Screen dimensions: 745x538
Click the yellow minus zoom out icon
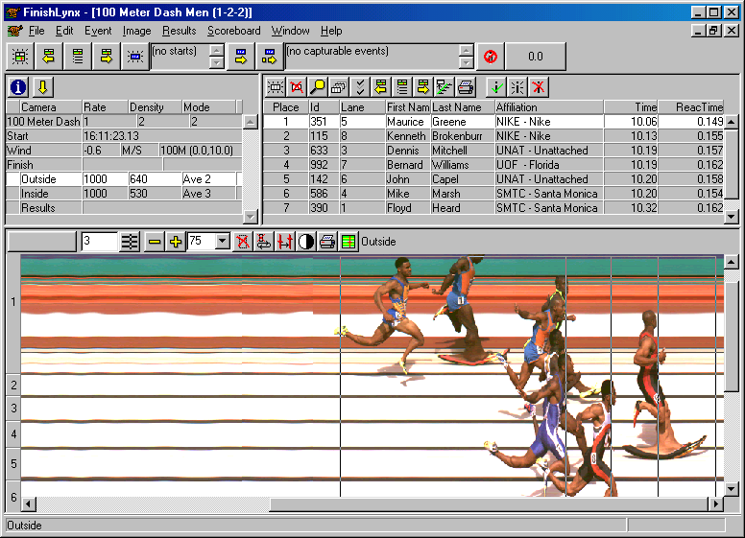[x=155, y=242]
